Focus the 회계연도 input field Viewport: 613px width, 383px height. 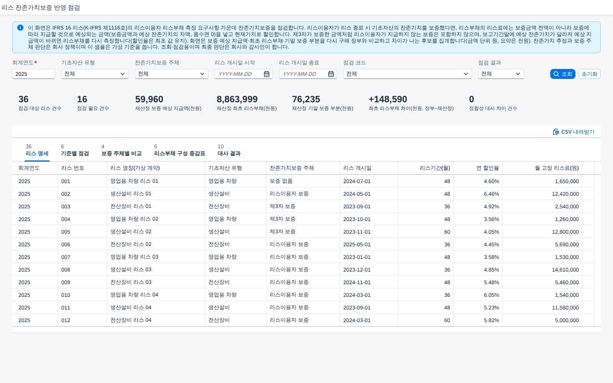click(34, 74)
